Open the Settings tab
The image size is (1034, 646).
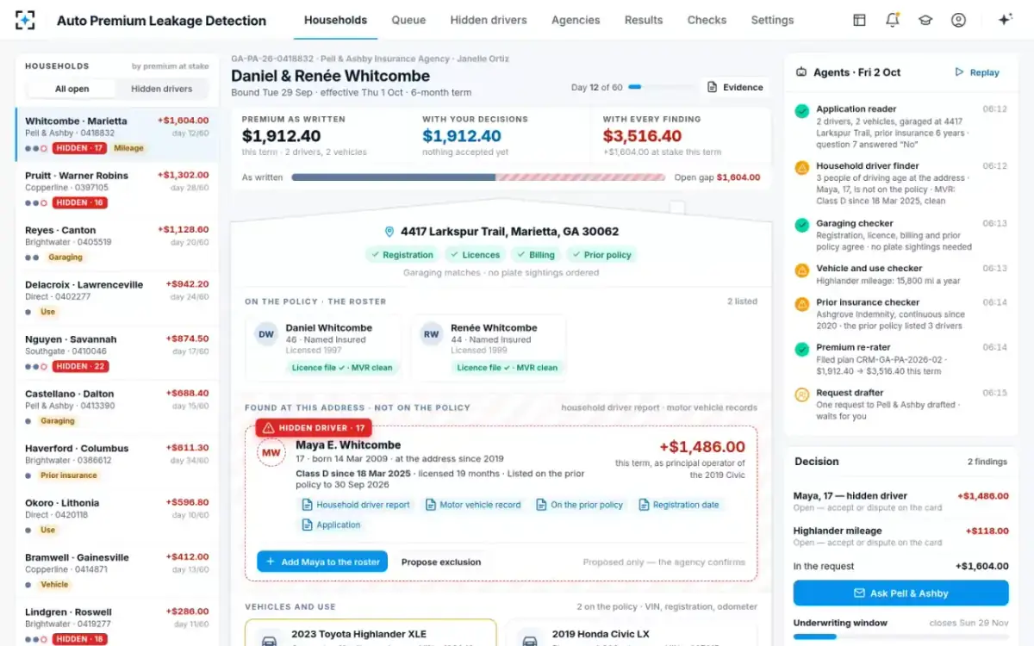coord(772,20)
